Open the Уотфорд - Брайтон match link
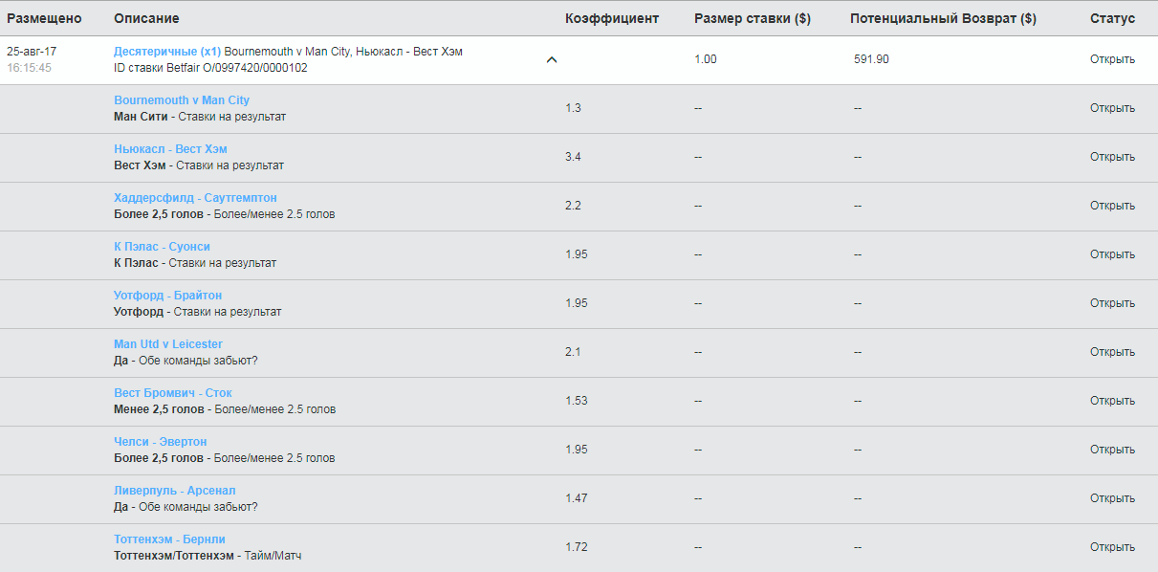 tap(167, 296)
